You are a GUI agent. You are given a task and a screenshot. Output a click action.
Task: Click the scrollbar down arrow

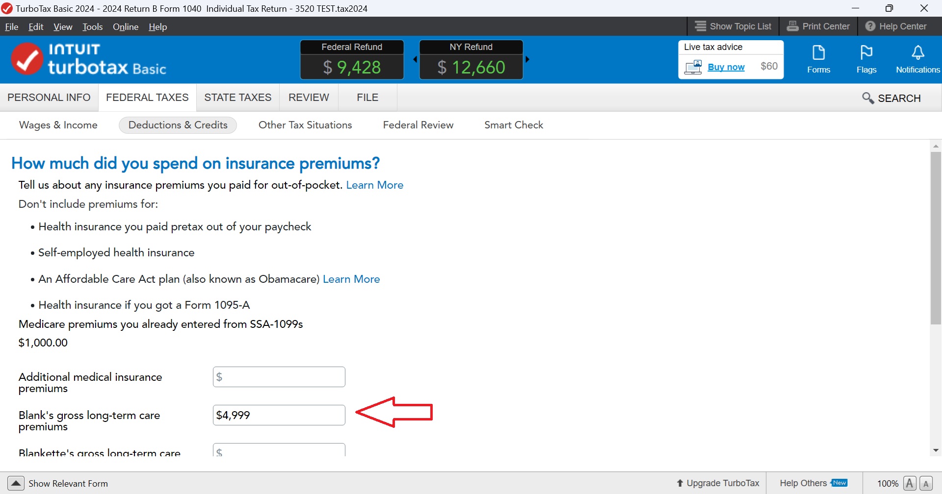(x=936, y=450)
